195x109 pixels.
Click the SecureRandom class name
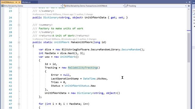coord(131,50)
